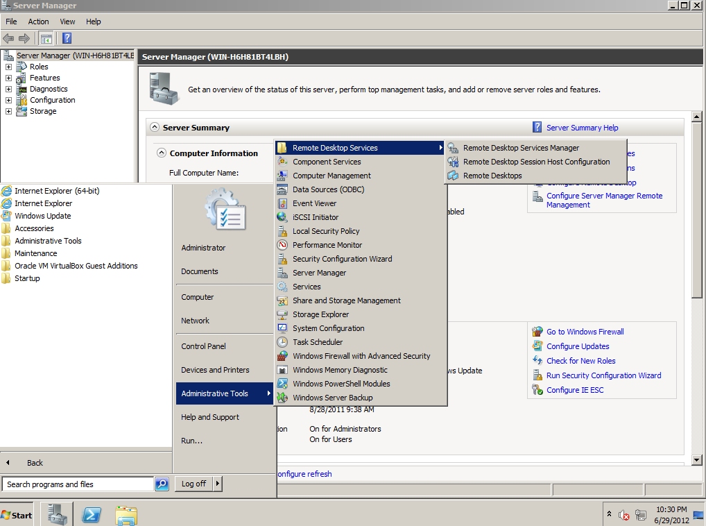The width and height of the screenshot is (706, 526).
Task: Collapse the Computer Information section
Action: point(162,153)
